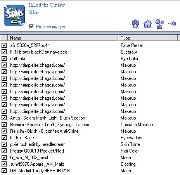Uncheck the sunni9676-Apparel_AM_Maid checkbox

tap(4, 164)
